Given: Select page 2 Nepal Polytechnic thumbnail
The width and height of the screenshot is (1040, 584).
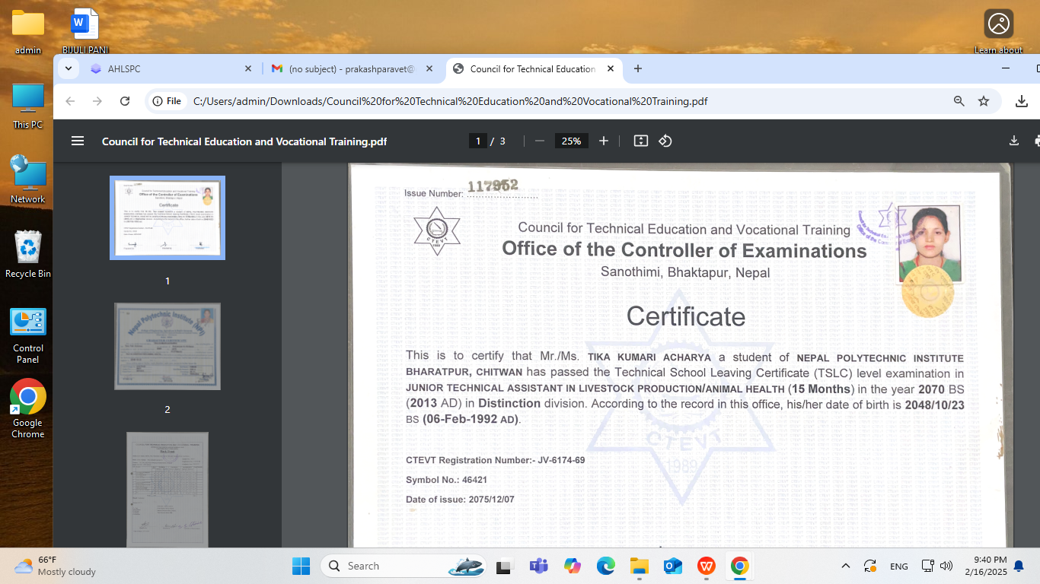Looking at the screenshot, I should pyautogui.click(x=167, y=347).
